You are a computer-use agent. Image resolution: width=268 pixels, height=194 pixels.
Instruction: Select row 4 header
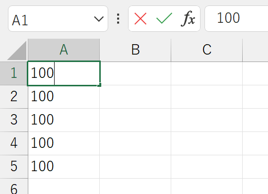point(14,143)
